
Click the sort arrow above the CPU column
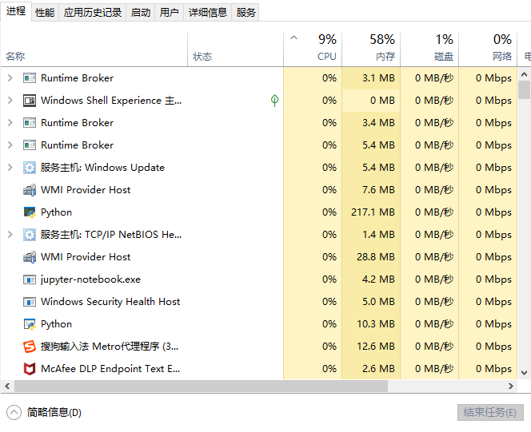(x=294, y=38)
